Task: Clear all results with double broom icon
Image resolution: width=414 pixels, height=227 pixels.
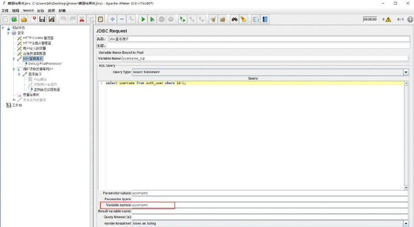Action: coord(223,19)
